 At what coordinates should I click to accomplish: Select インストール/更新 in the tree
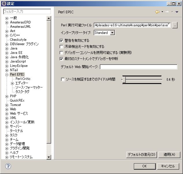tap(22, 122)
